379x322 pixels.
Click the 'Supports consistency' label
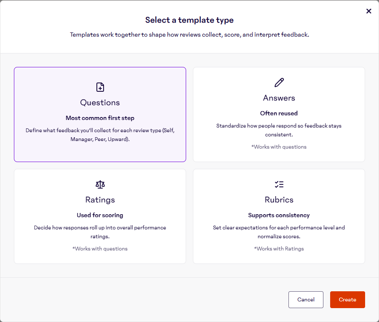tap(279, 215)
